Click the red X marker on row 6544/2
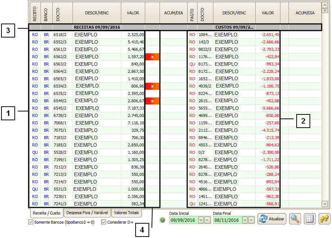The height and width of the screenshot is (238, 332). pos(152,101)
